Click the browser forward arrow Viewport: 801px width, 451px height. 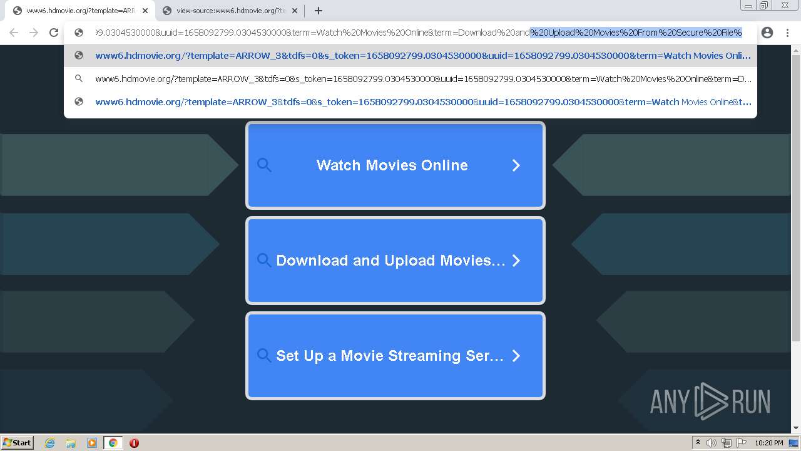[x=34, y=33]
